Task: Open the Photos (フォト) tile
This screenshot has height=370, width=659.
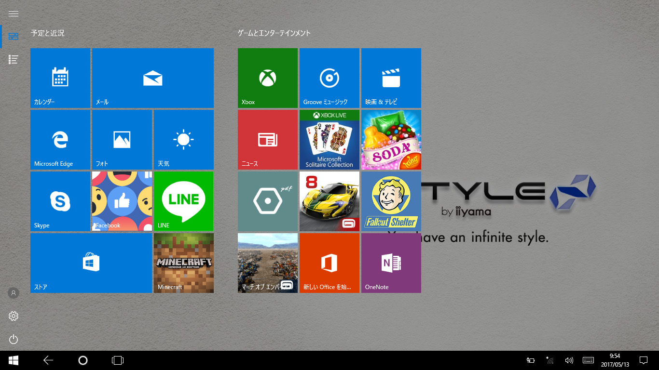Action: pos(122,139)
